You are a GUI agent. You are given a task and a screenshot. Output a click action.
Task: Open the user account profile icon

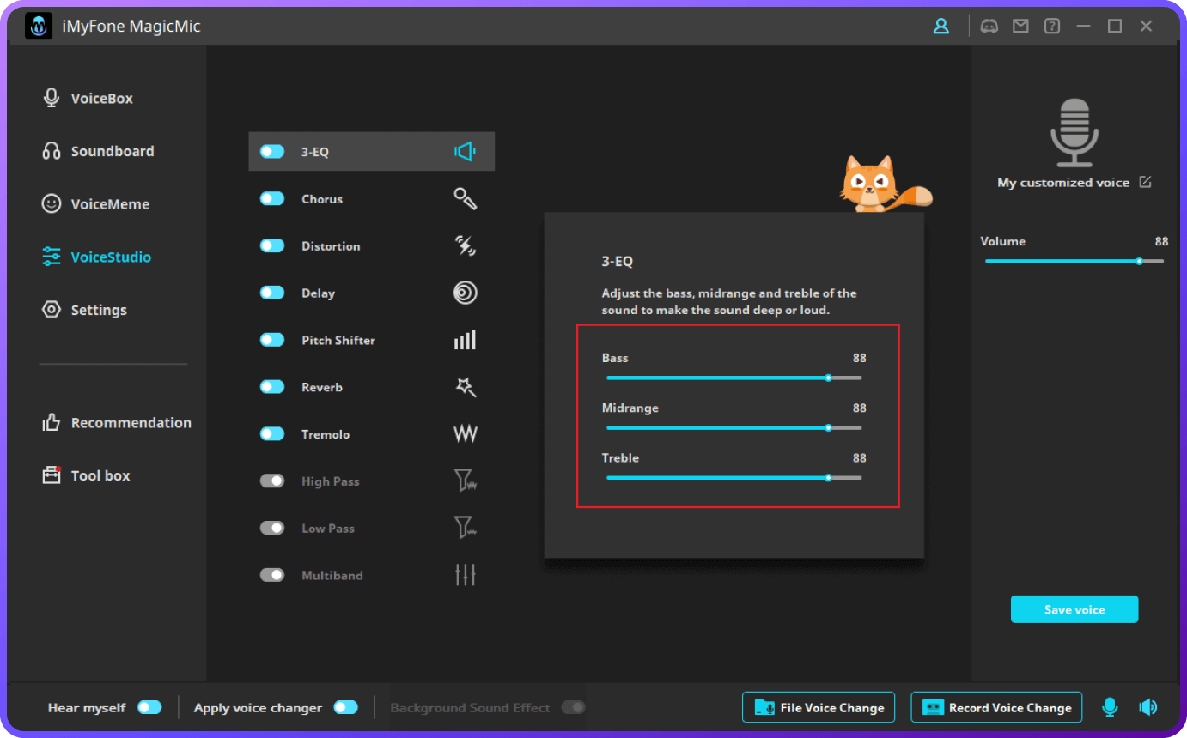(941, 27)
